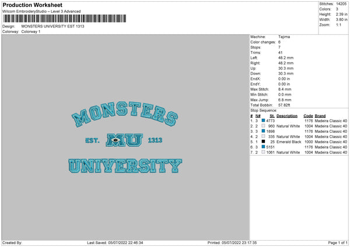350x247 pixels.
Task: Click the white swatch next to 335
Action: [x=263, y=136]
